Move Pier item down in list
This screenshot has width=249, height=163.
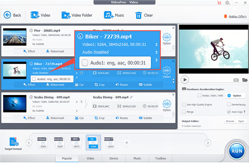tap(173, 49)
